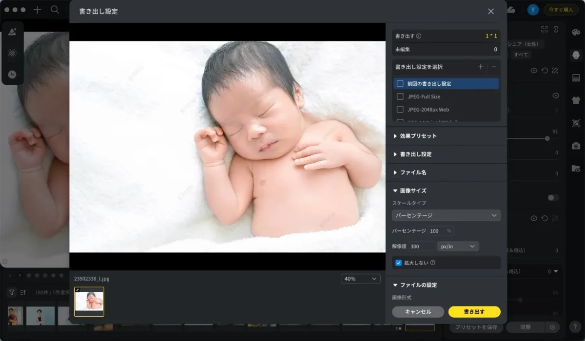
Task: Select the シニア（女性） tab
Action: (526, 44)
